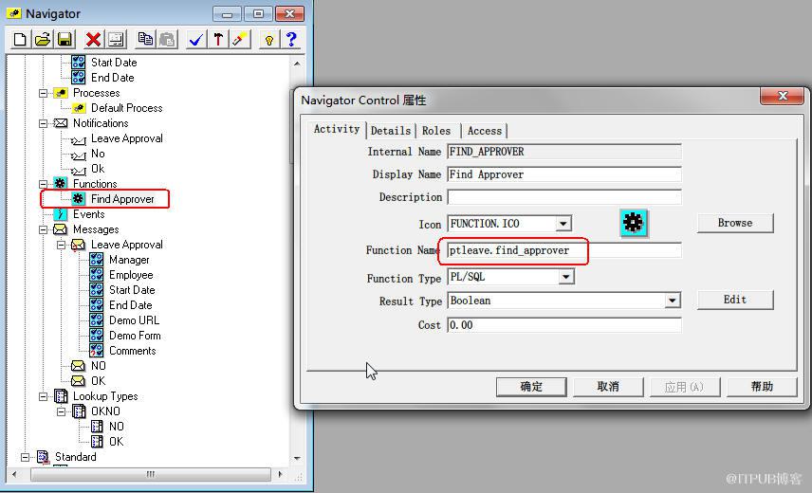Click the magic wand wizard icon
The width and height of the screenshot is (812, 493).
click(239, 40)
